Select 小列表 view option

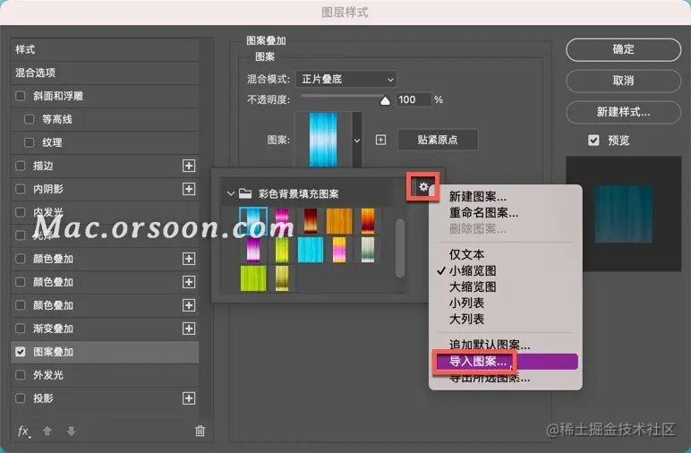466,303
